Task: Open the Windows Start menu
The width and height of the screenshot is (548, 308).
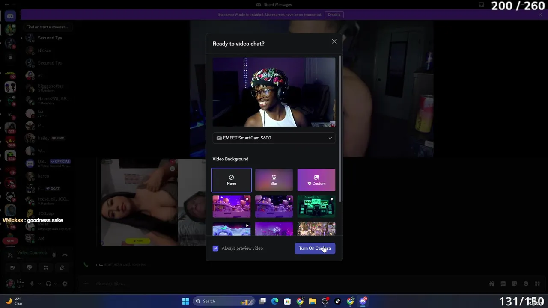Action: (185, 301)
